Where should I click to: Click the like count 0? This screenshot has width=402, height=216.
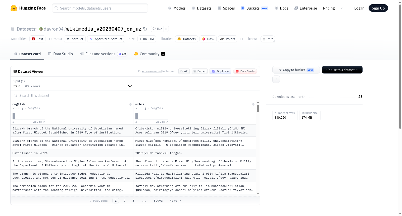click(x=166, y=29)
